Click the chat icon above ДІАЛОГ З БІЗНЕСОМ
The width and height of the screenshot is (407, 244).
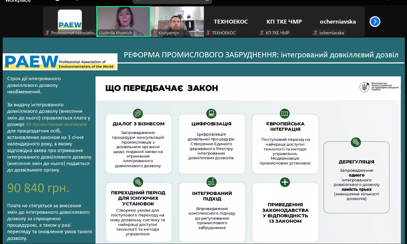point(138,114)
